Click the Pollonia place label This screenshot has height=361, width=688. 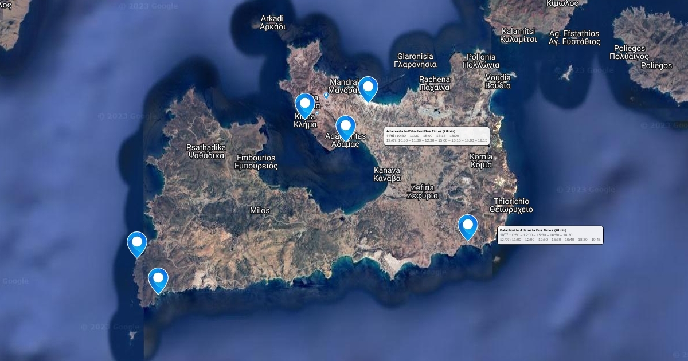(481, 61)
